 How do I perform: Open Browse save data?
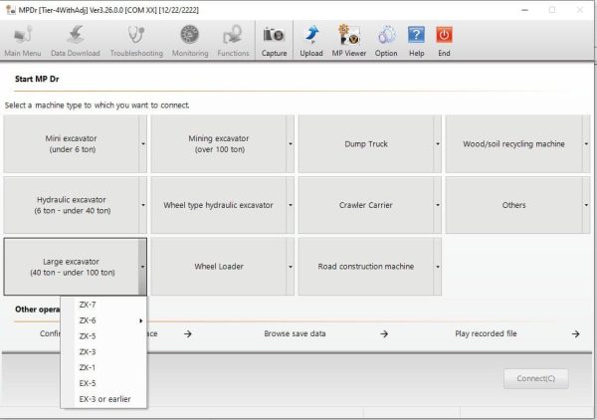coord(295,333)
